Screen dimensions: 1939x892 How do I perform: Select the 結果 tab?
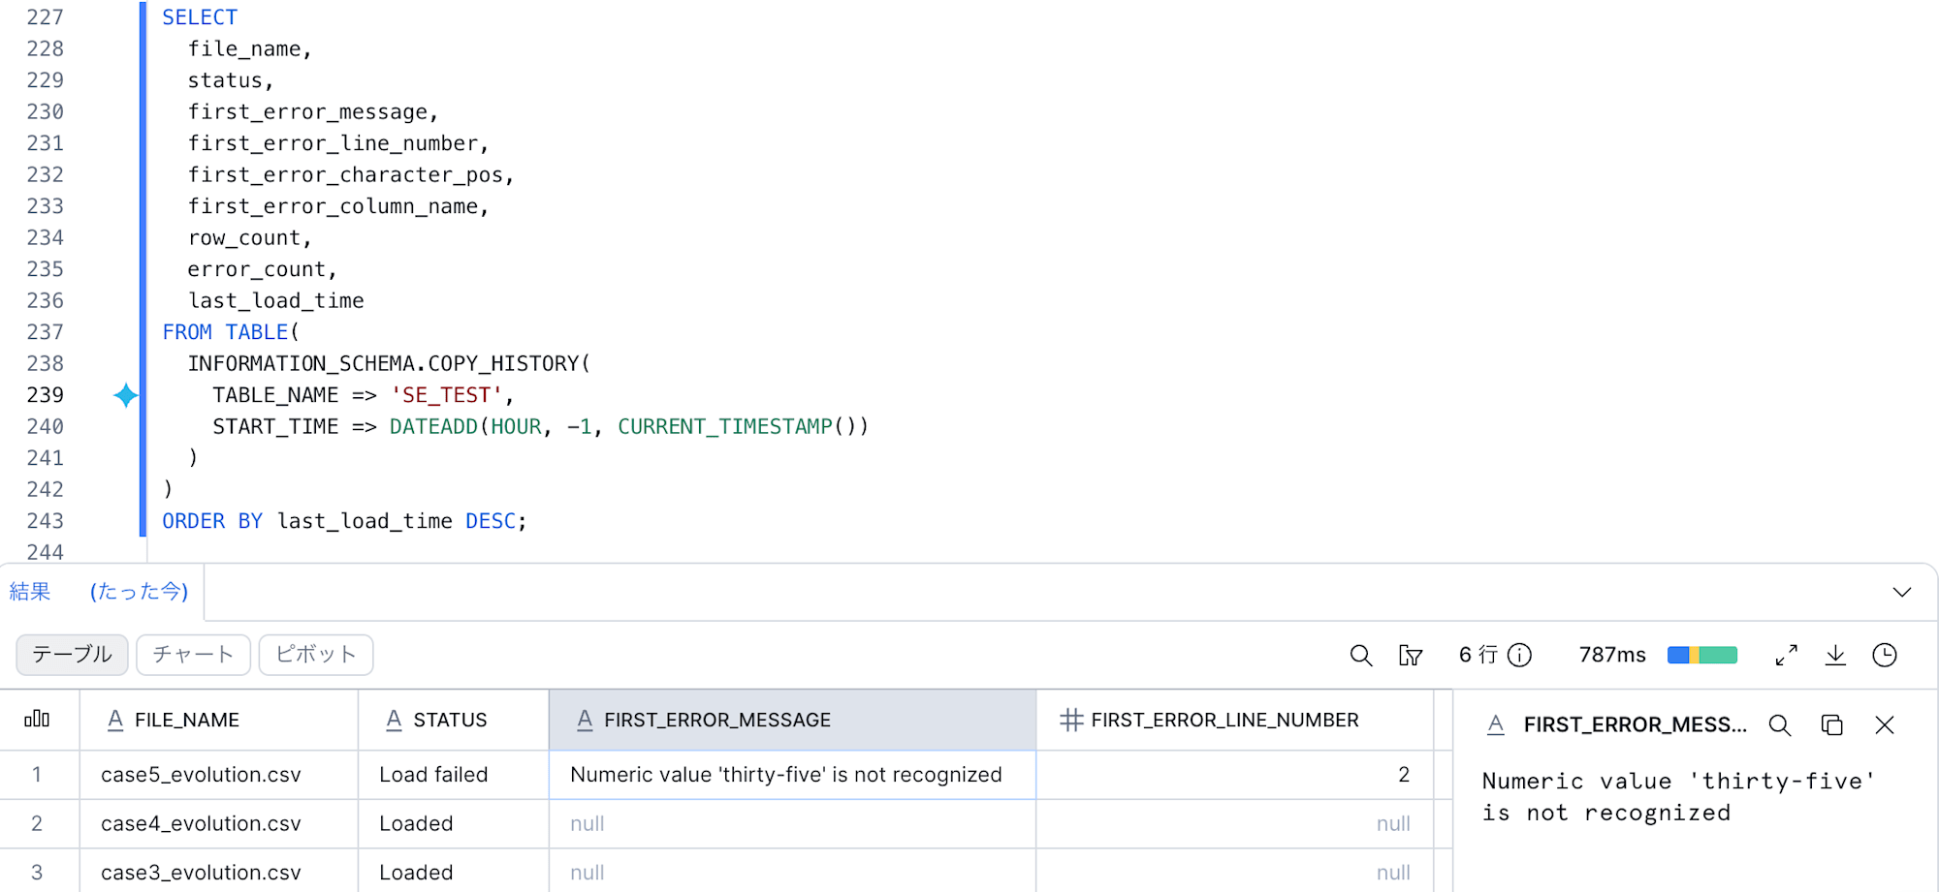[30, 592]
